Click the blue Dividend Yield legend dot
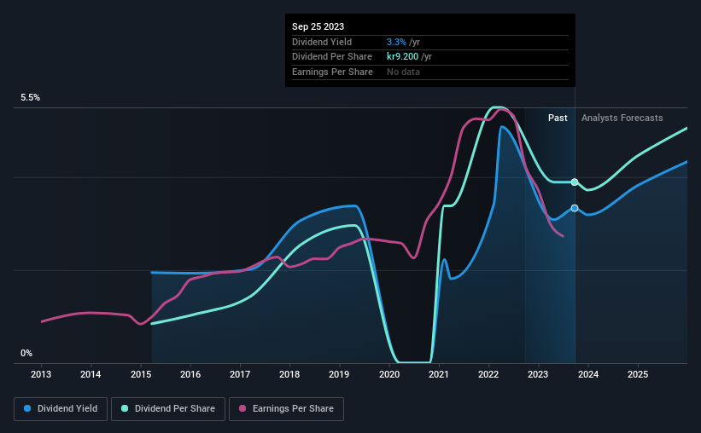 [27, 408]
